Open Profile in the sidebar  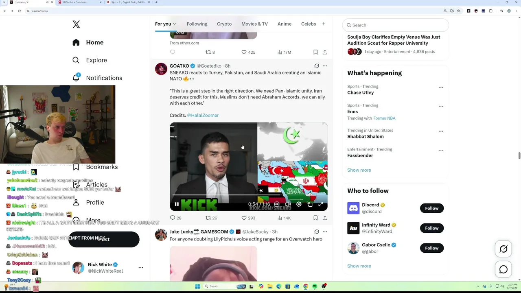pos(88,203)
